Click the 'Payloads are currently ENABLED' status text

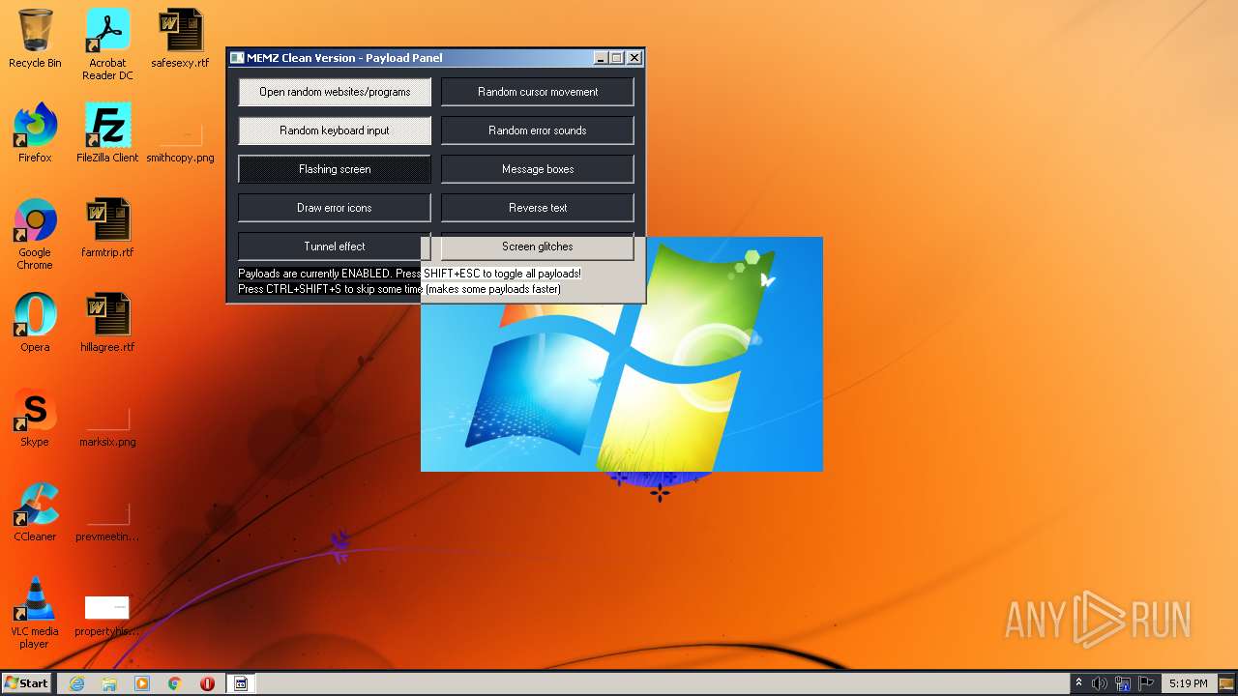[x=410, y=274]
